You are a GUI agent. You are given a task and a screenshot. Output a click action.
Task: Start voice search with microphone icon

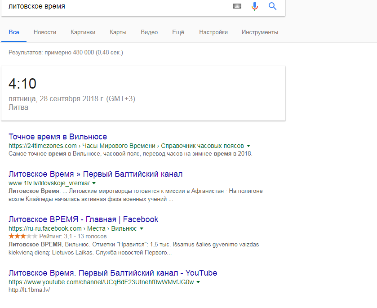[x=255, y=6]
